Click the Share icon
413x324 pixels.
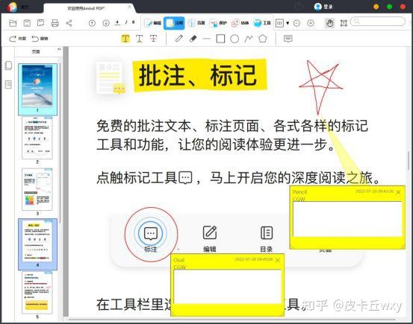coord(69,23)
